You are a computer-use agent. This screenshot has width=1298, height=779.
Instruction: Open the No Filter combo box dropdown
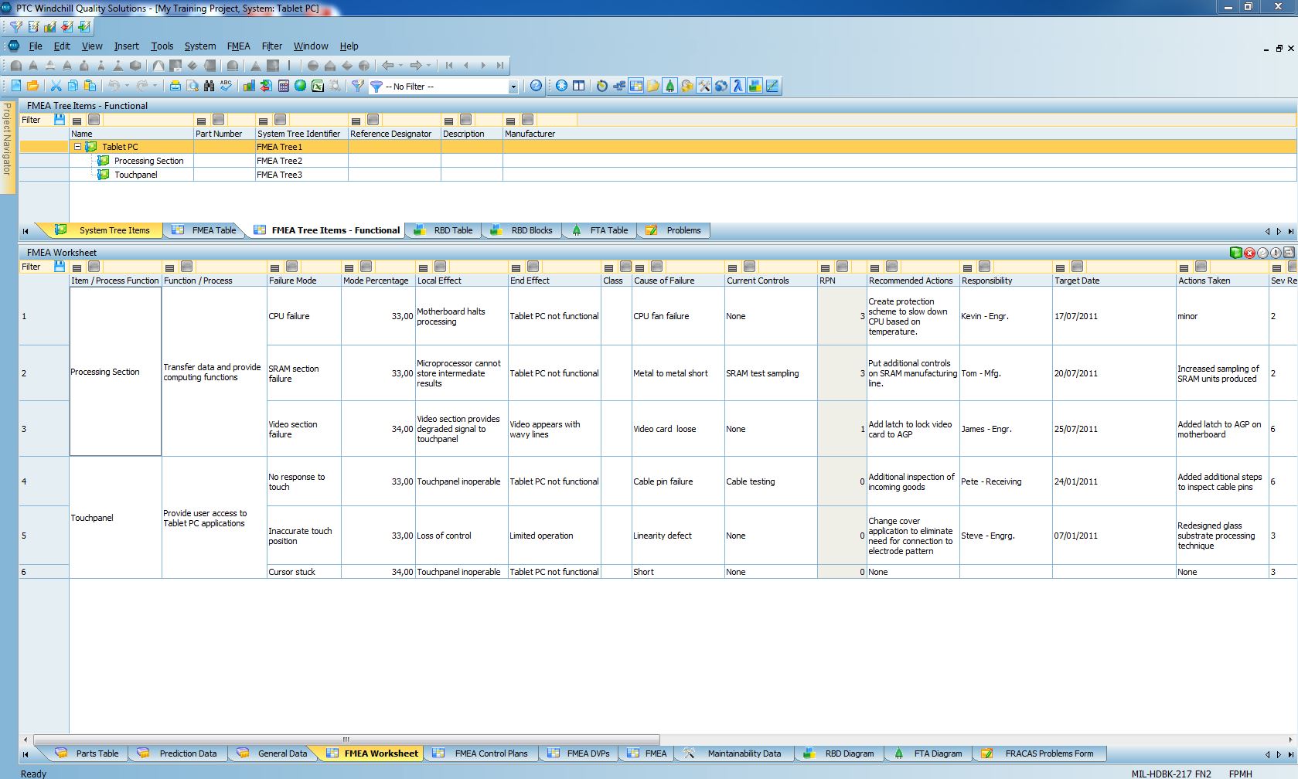pos(513,87)
